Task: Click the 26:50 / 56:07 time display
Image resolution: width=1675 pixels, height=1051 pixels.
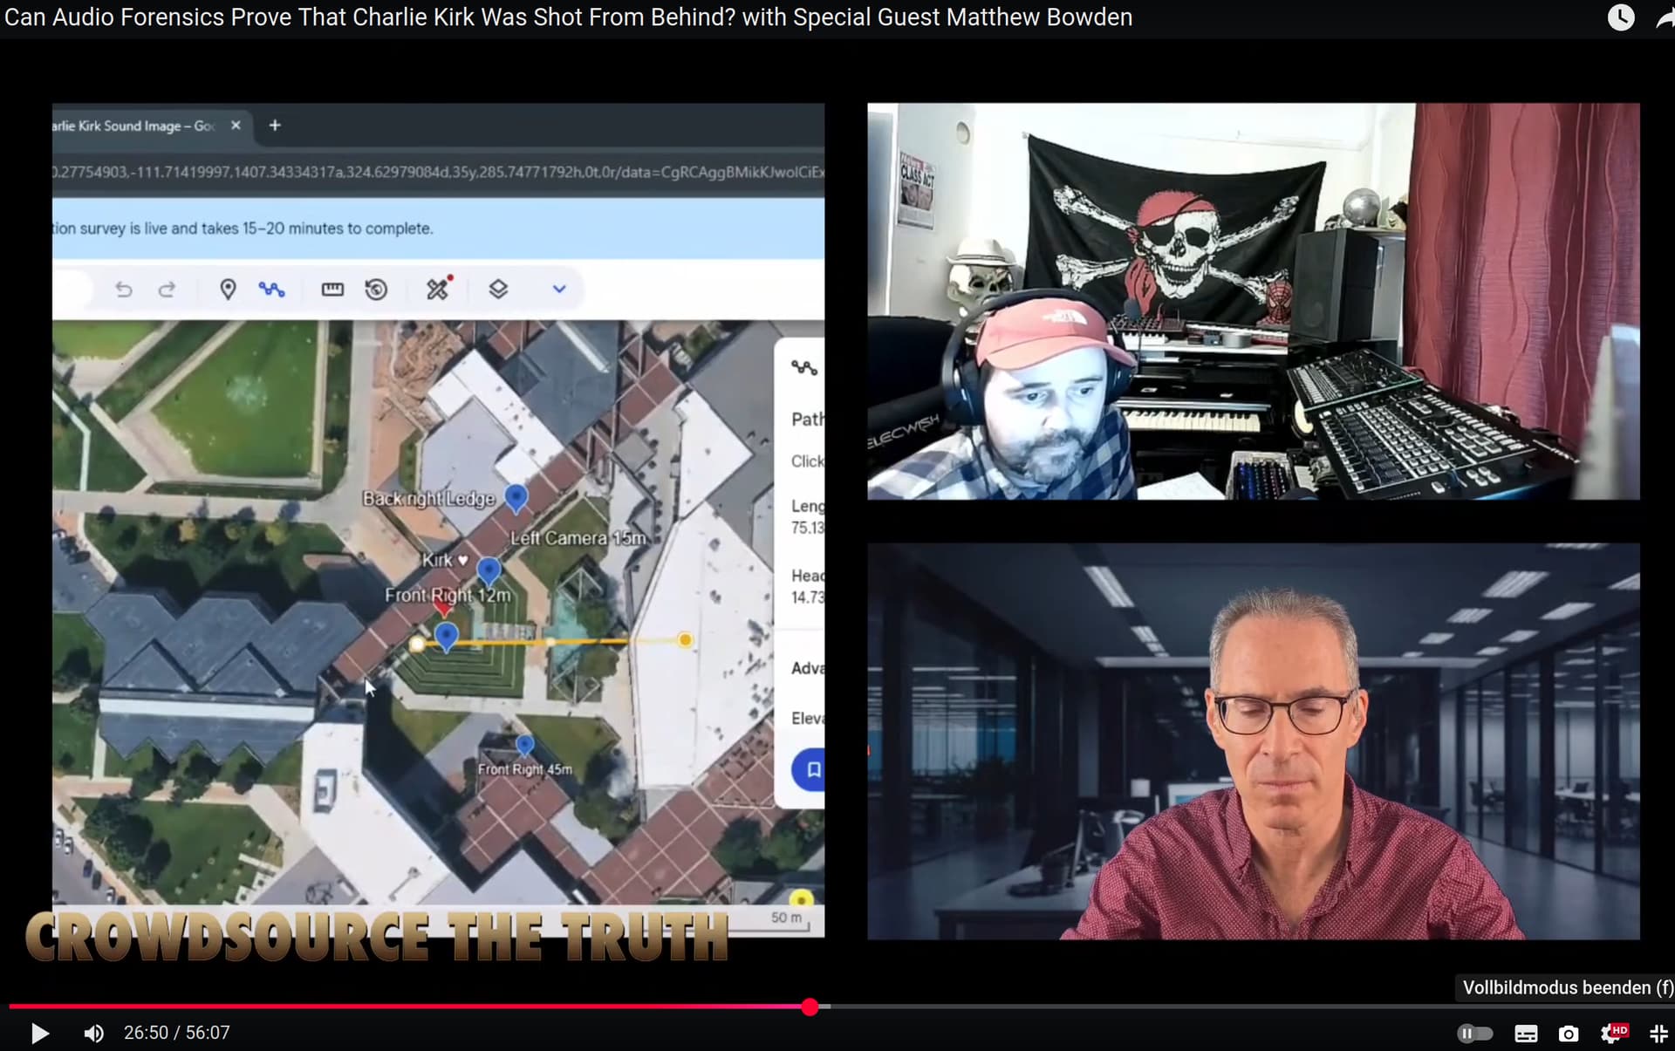Action: click(x=177, y=1033)
